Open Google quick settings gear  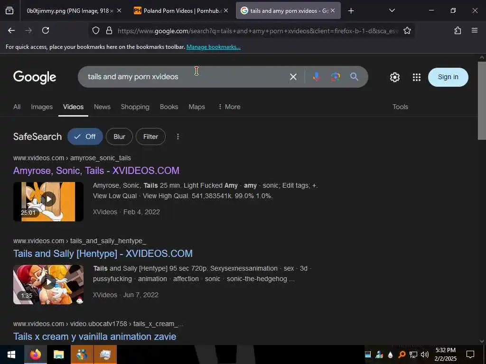coord(394,77)
